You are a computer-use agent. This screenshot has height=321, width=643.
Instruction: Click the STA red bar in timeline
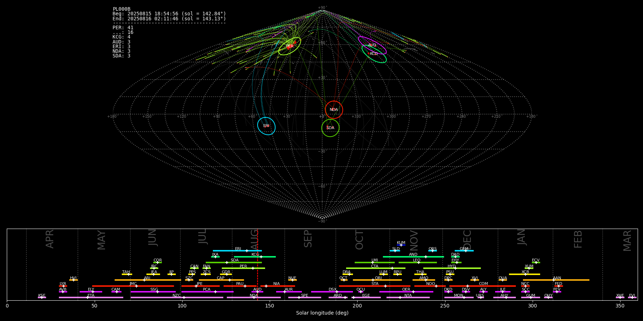pos(375,286)
